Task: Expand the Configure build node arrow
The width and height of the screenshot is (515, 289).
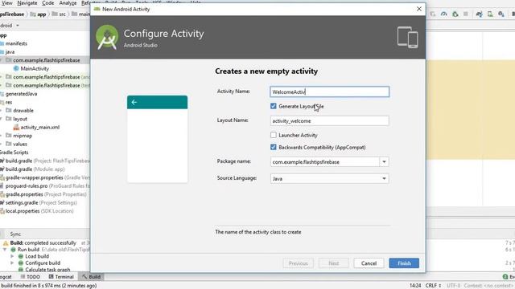Action: tap(12, 263)
